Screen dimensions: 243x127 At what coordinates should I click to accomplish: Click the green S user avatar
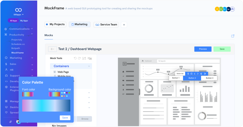coord(221,9)
